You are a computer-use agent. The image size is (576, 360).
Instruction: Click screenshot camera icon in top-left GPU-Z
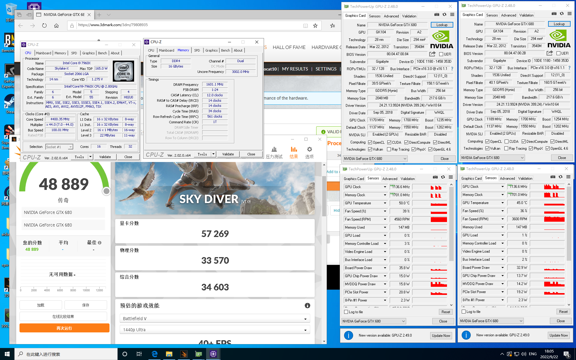[x=437, y=14]
